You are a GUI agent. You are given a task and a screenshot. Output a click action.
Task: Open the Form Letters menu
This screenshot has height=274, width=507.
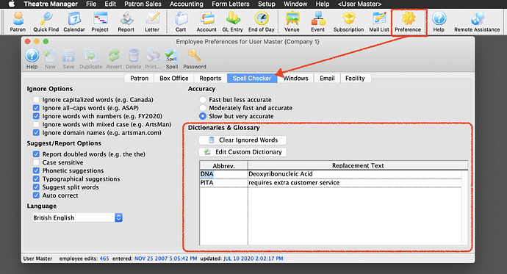click(x=231, y=4)
